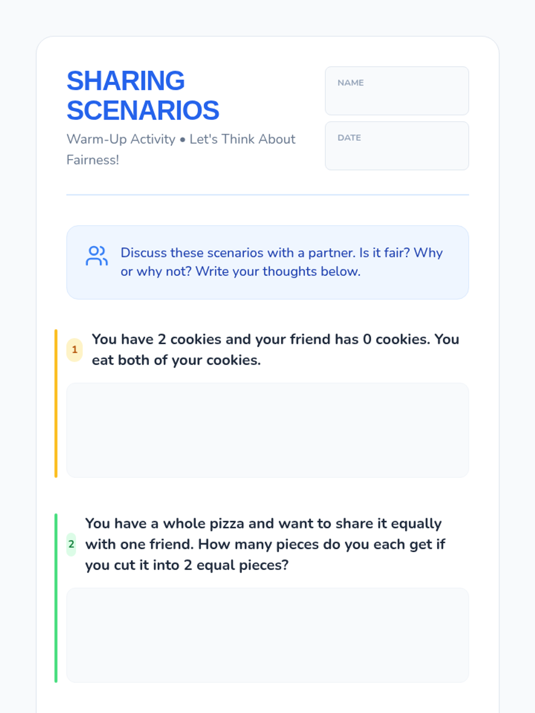The image size is (535, 713).
Task: Click the word Fairness! in the subtitle
Action: (93, 160)
